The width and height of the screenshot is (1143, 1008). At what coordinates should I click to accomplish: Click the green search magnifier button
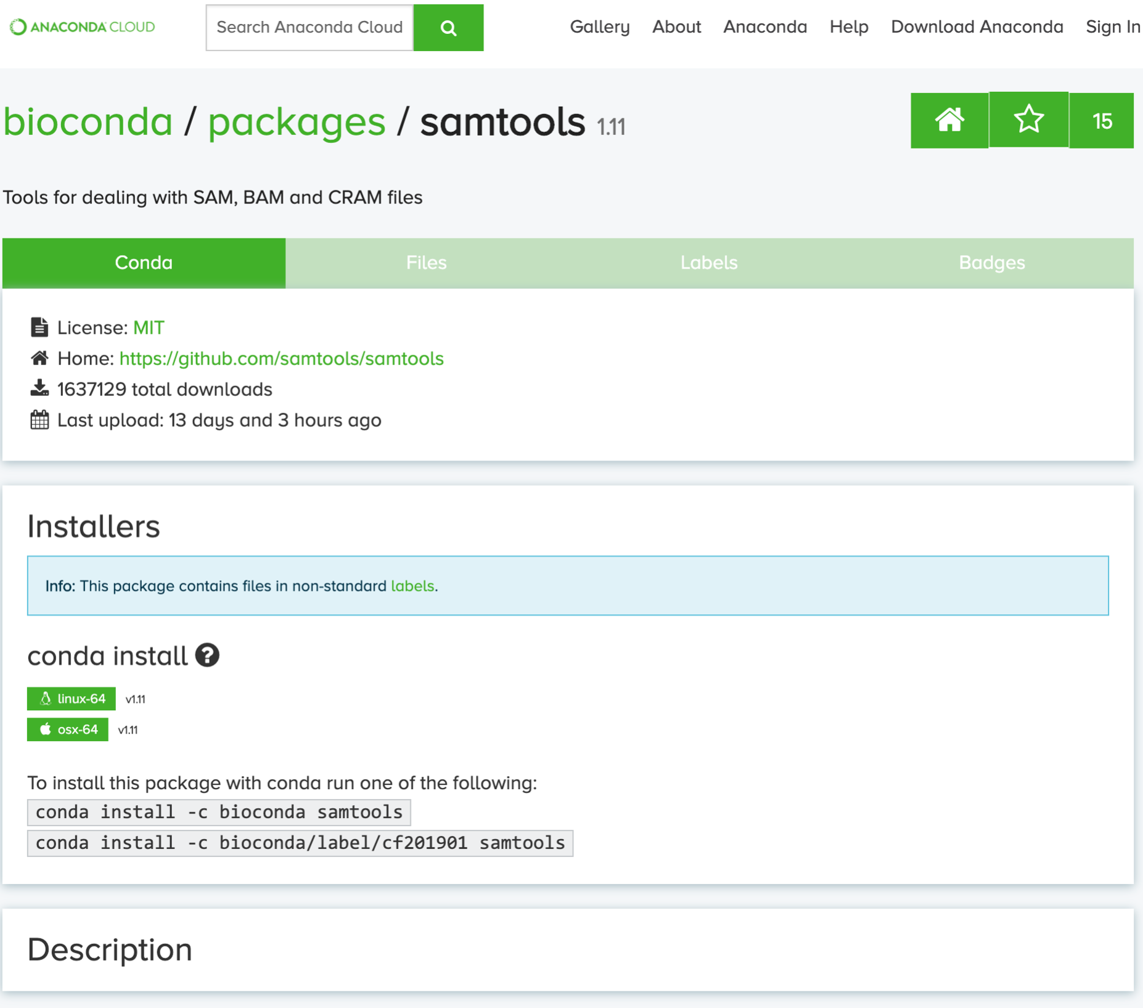(448, 28)
